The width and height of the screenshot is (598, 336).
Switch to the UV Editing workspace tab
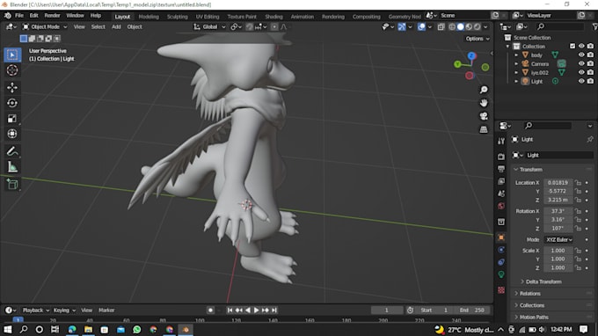tap(208, 17)
